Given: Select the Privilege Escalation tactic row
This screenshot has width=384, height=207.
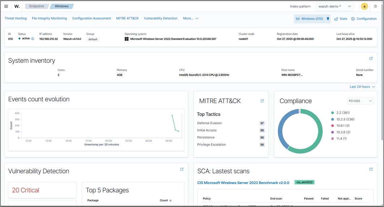Looking at the screenshot, I should (x=231, y=145).
